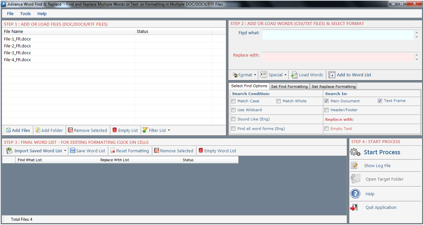Uncheck the Main Document checkbox
424x225 pixels.
327,101
